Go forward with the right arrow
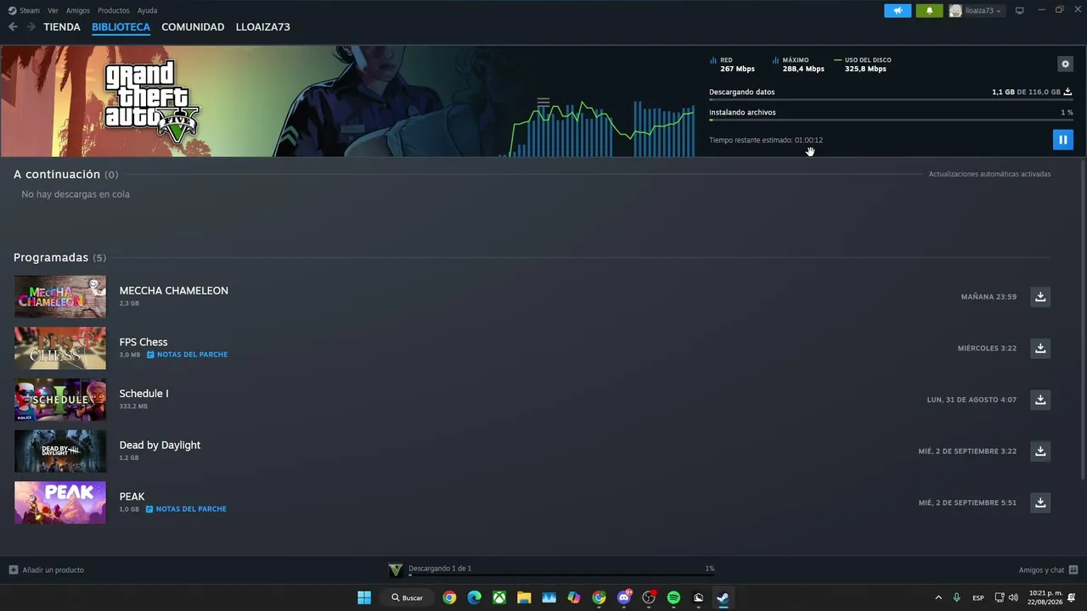 point(31,27)
